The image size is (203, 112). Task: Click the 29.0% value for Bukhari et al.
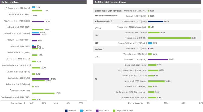point(53,79)
